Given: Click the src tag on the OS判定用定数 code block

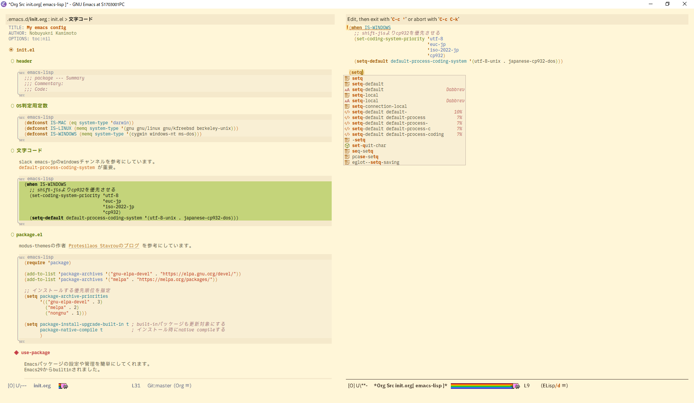Looking at the screenshot, I should pos(22,117).
